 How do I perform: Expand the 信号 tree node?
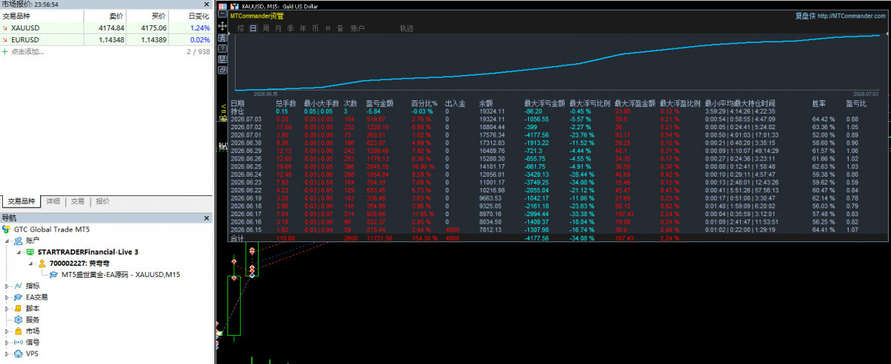(7, 342)
